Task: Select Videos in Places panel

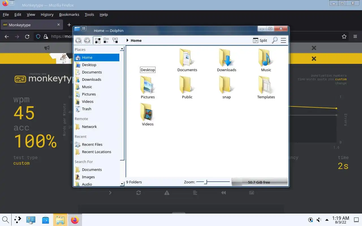Action: [97, 101]
